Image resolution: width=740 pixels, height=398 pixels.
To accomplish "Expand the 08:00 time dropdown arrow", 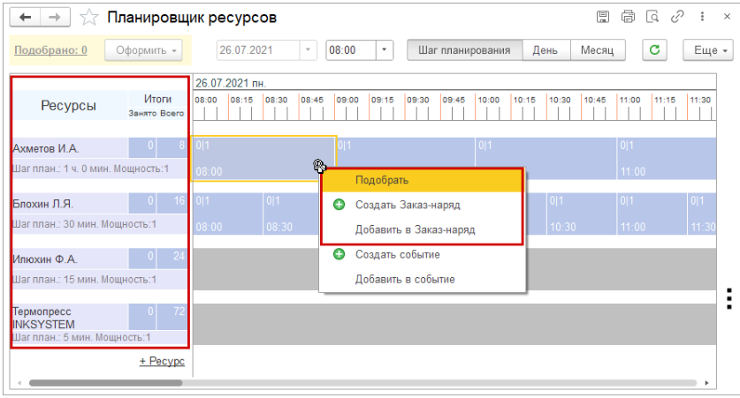I will click(385, 50).
